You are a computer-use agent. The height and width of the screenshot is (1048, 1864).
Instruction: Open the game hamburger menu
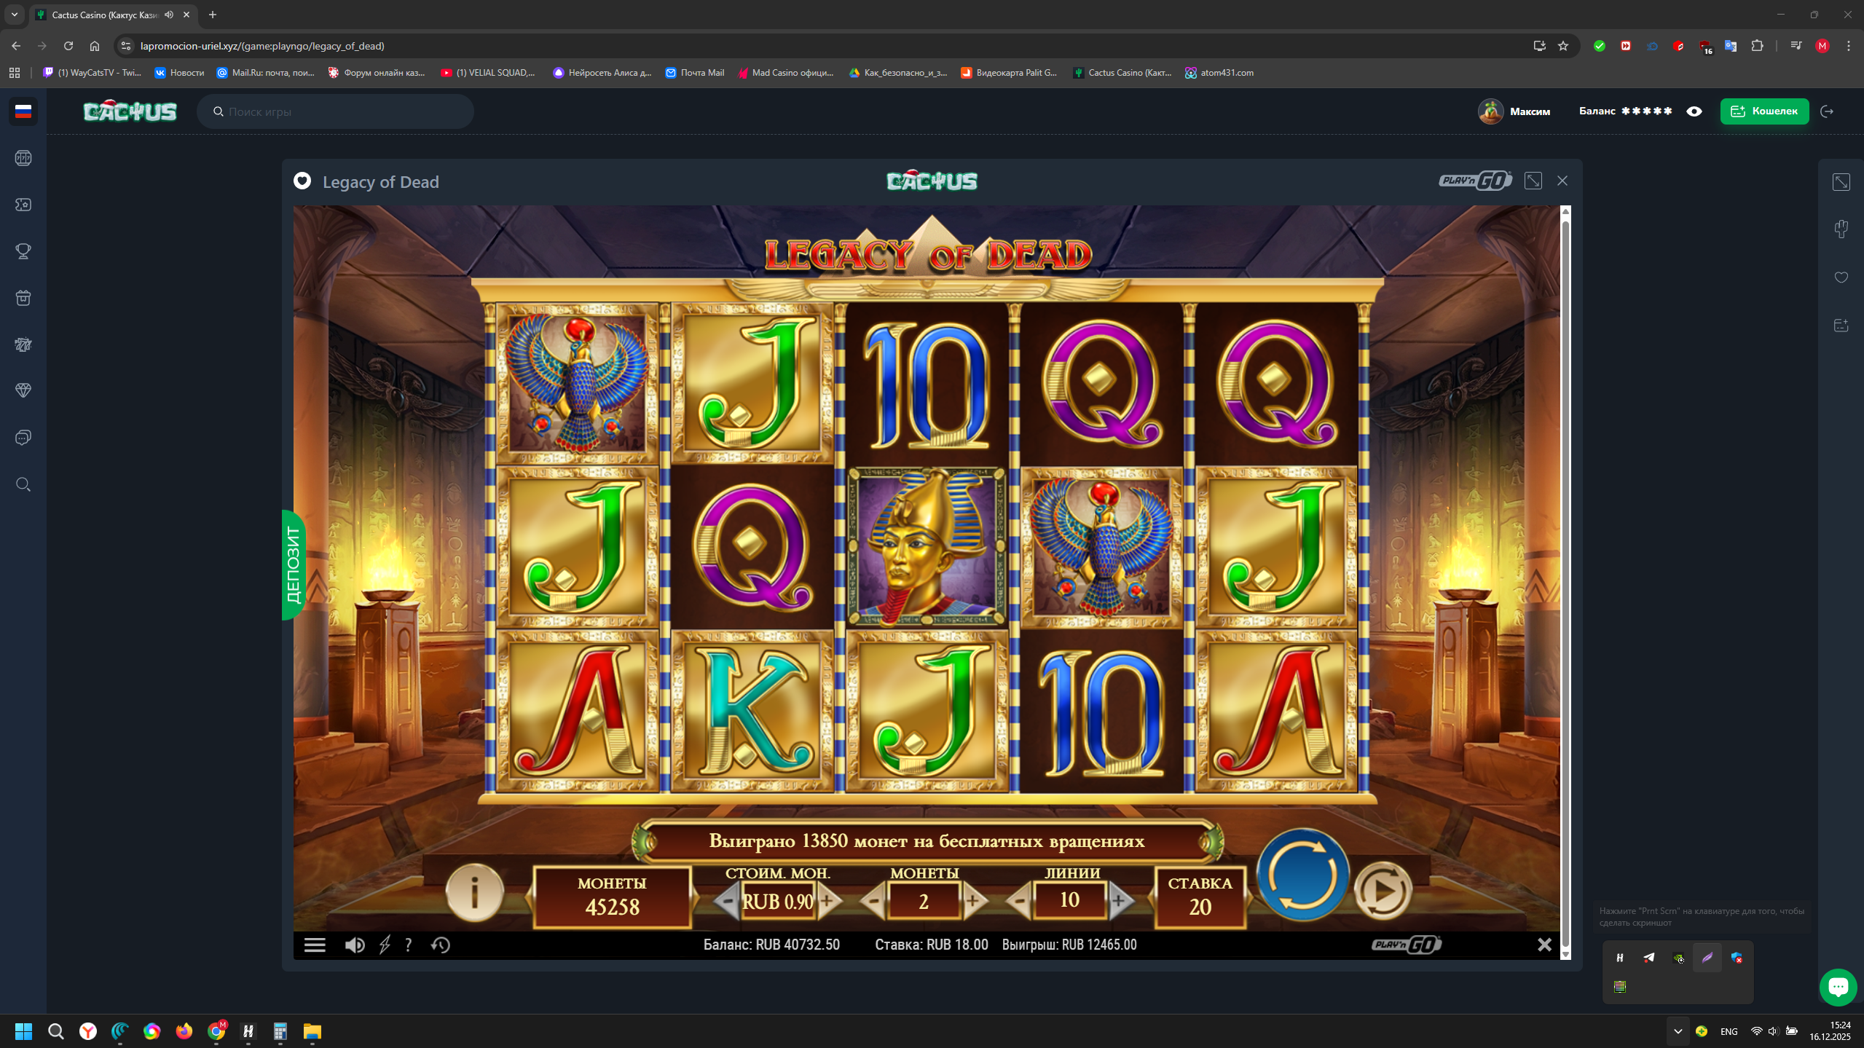315,945
